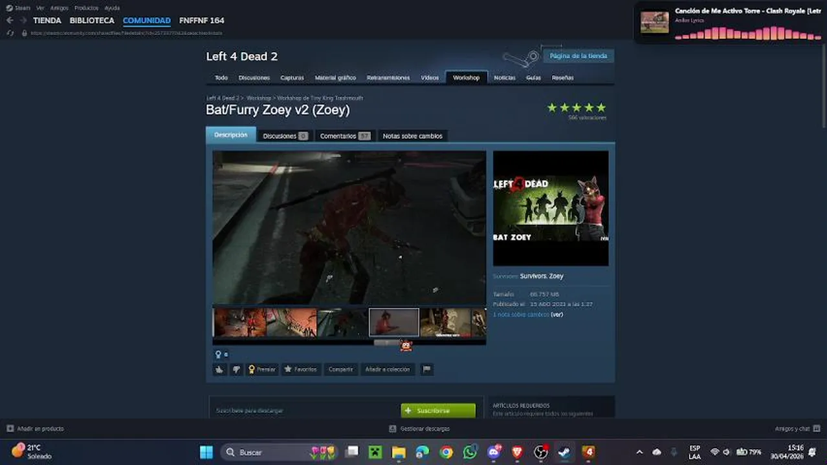Open Notas sobre cambios tab

point(413,136)
